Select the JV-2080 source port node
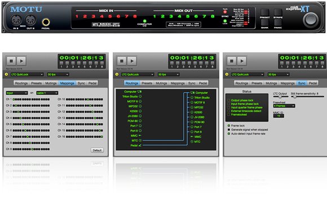Image resolution: width=327 pixels, height=207 pixels. pyautogui.click(x=140, y=116)
